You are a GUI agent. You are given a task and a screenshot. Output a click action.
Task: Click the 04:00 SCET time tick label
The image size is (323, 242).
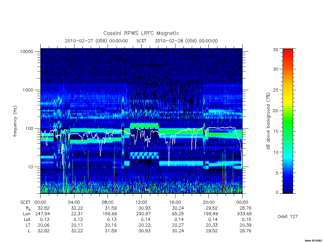pyautogui.click(x=74, y=203)
